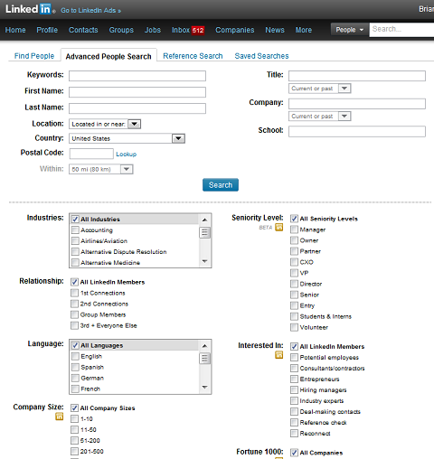Screen dimensions: 434x459
Task: Check Alternative Medicine industry
Action: pos(75,263)
